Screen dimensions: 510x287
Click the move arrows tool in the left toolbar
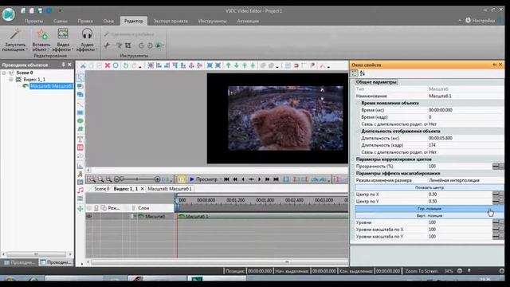point(80,209)
